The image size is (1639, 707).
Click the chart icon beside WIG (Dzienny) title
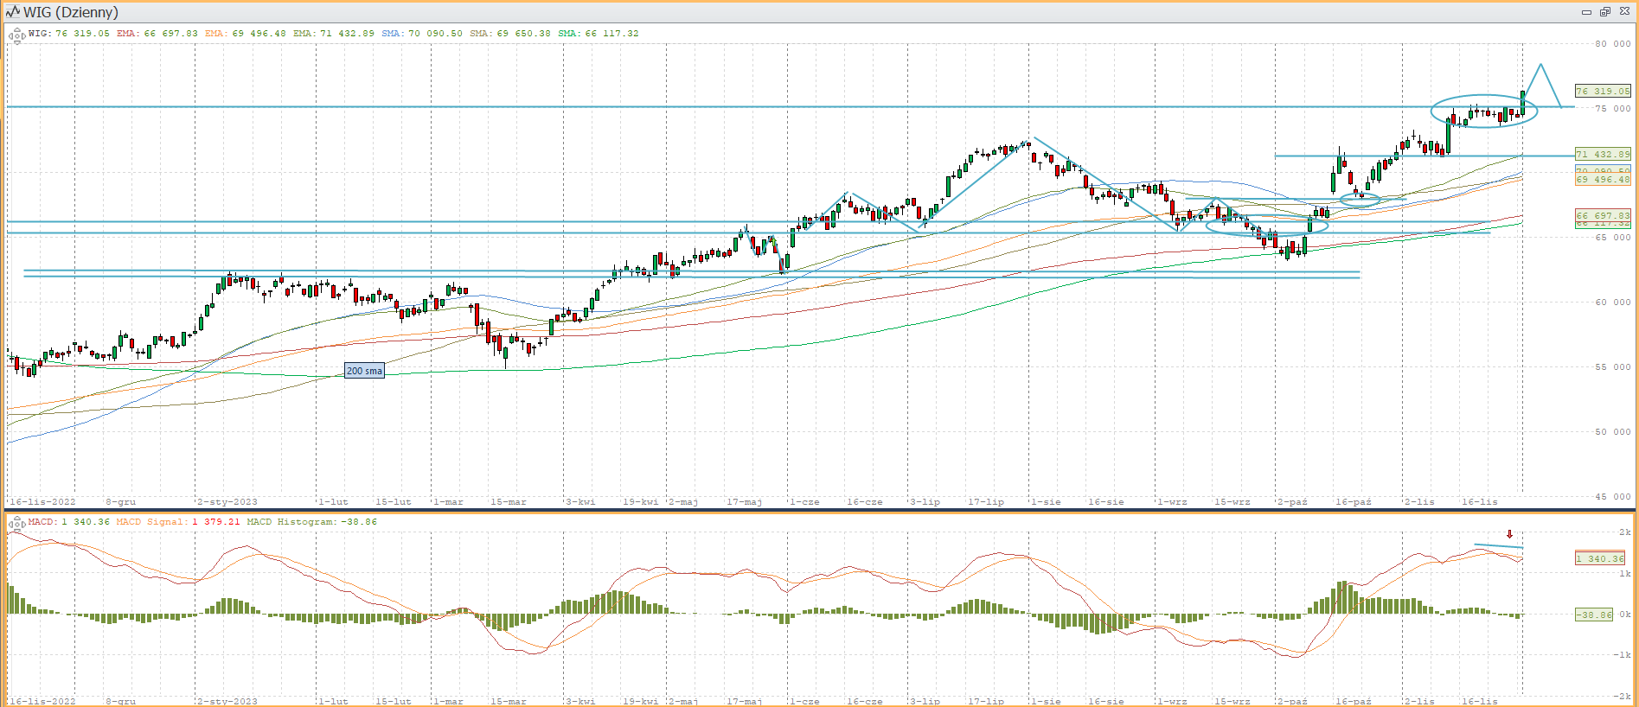[12, 12]
